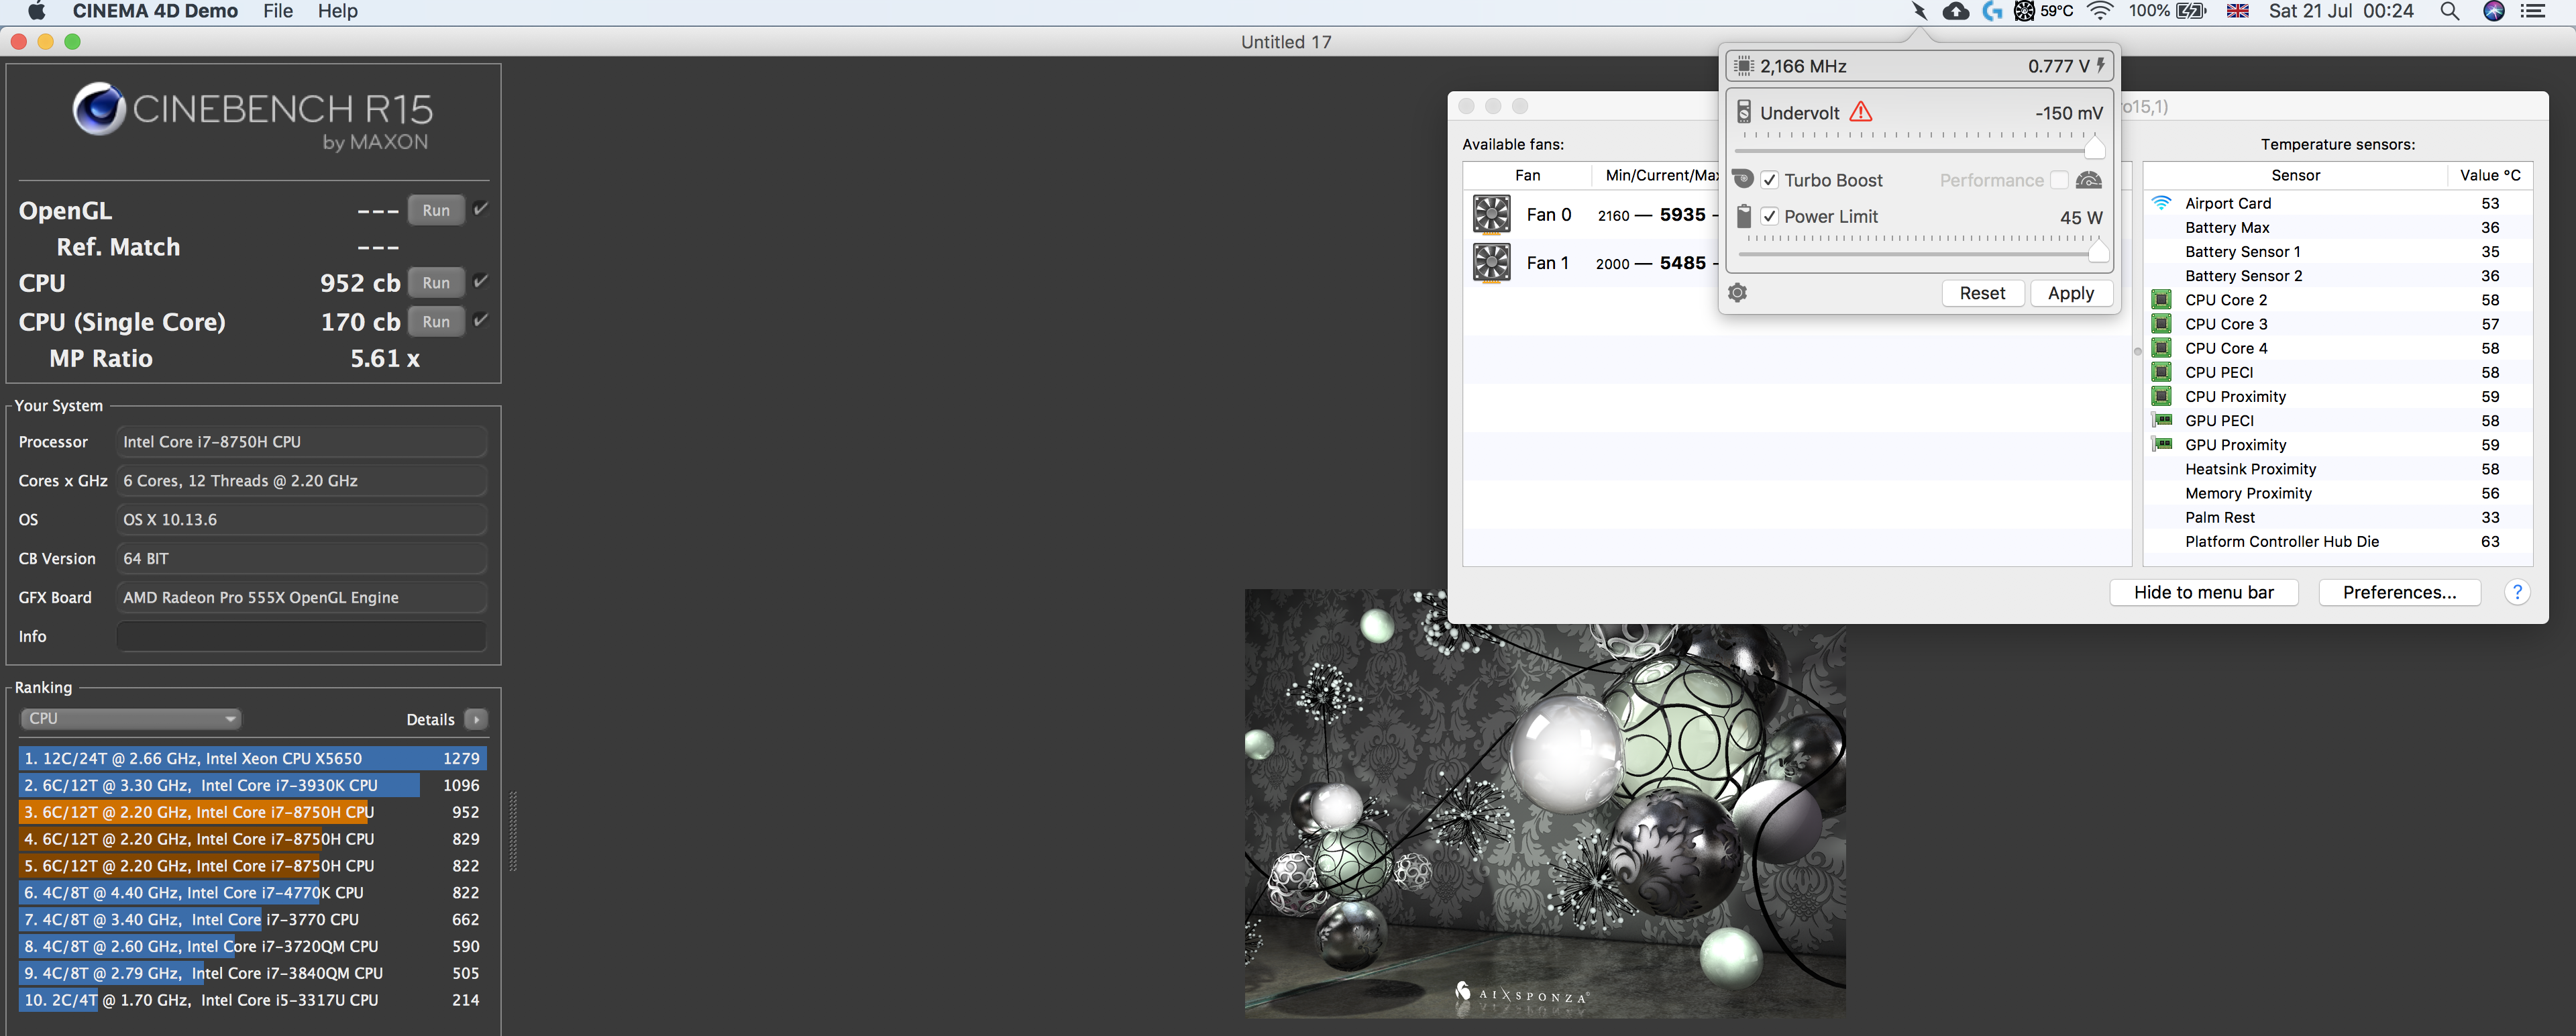Run the CPU benchmark
Screen dimensions: 2576x1036
pyautogui.click(x=436, y=283)
